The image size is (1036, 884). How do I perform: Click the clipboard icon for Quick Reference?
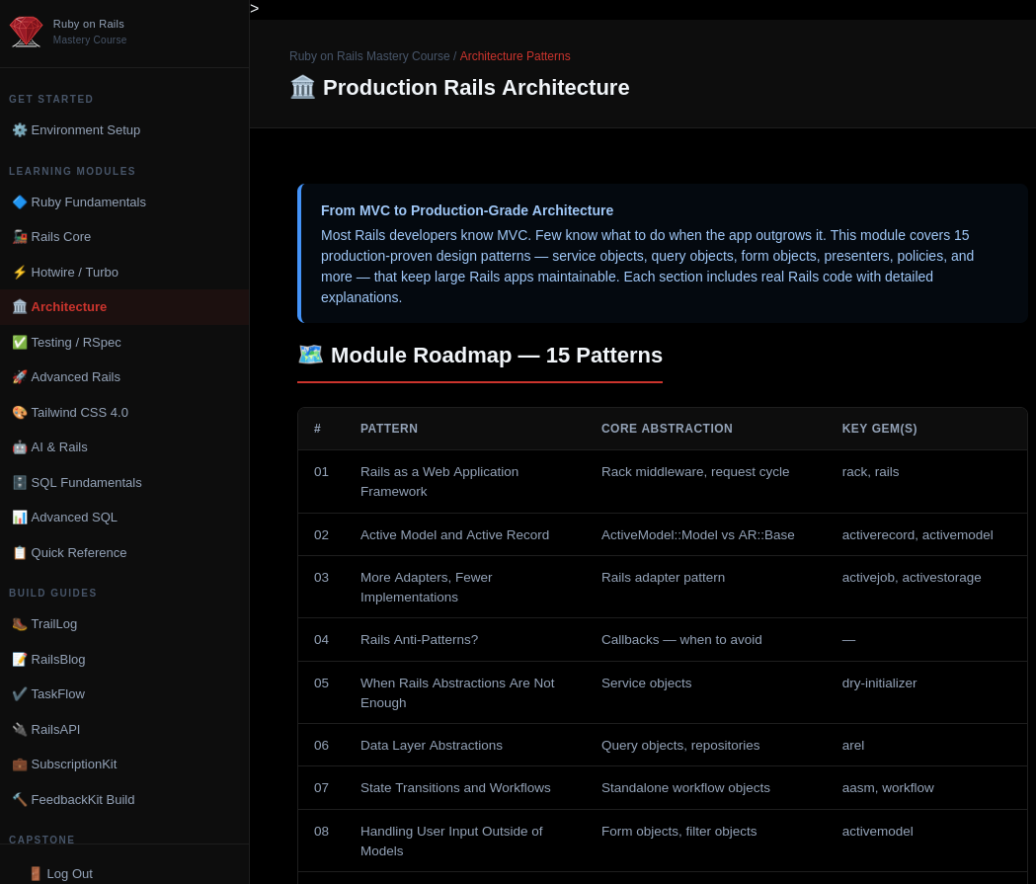[x=20, y=552]
